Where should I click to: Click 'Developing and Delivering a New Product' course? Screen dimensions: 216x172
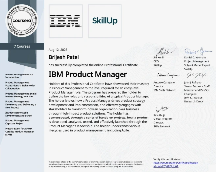point(21,104)
